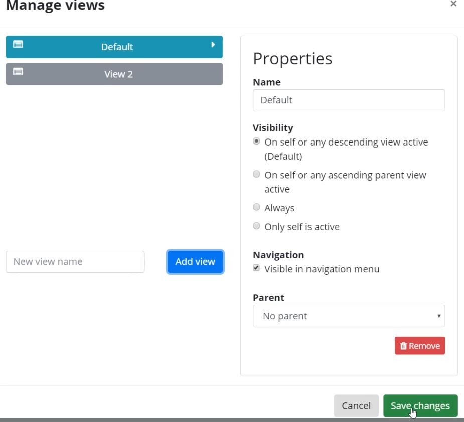Select Only self is active visibility
Screen dimensions: 464x422
256,226
